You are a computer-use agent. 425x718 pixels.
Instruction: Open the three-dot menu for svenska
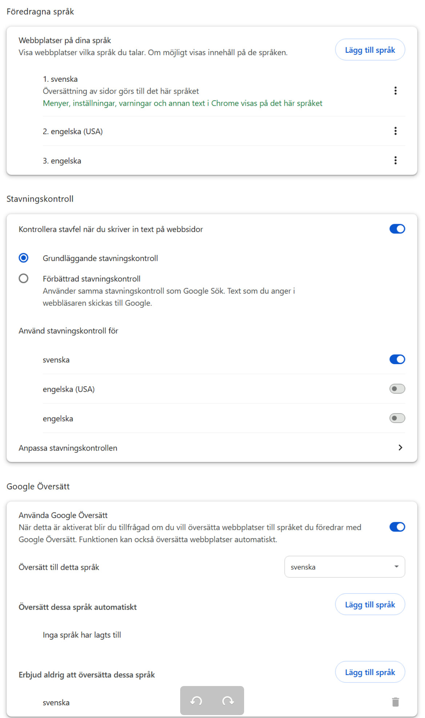[x=395, y=91]
